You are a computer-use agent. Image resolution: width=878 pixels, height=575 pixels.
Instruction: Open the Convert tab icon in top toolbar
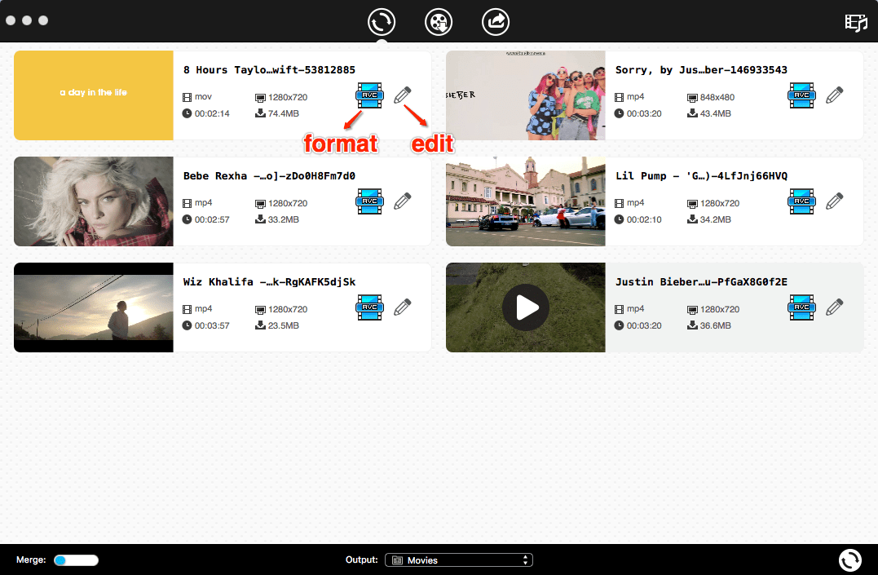click(382, 22)
